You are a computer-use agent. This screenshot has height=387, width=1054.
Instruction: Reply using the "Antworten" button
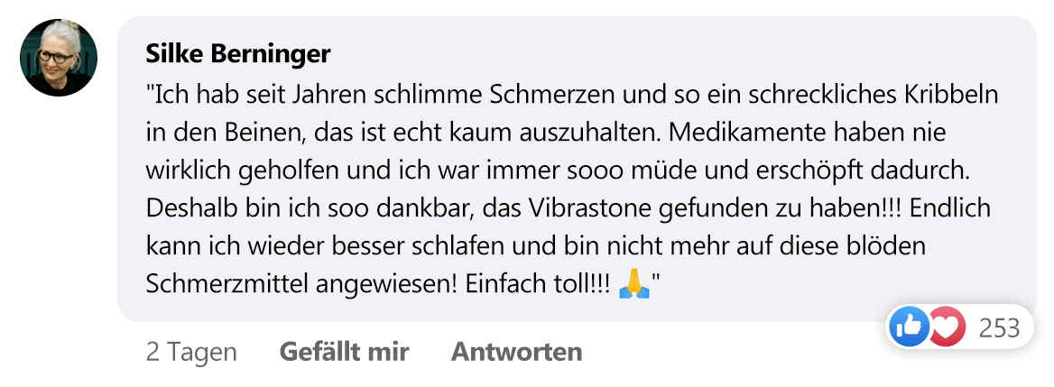(516, 351)
